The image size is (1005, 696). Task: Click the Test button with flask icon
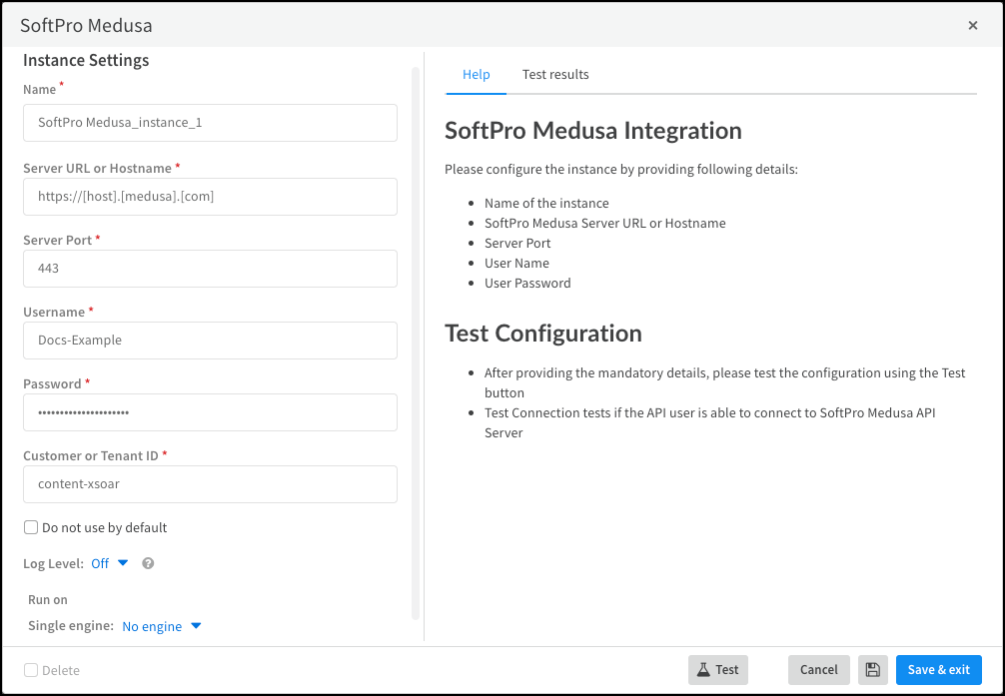pyautogui.click(x=717, y=670)
